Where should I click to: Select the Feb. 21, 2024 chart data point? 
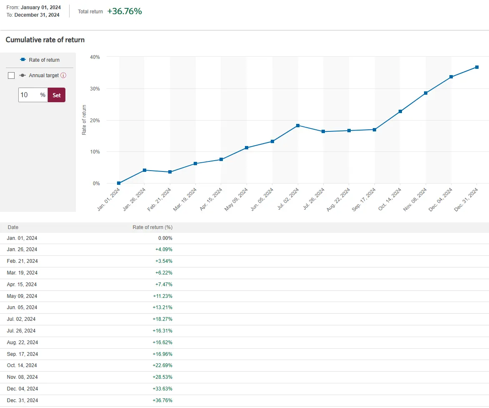point(170,172)
